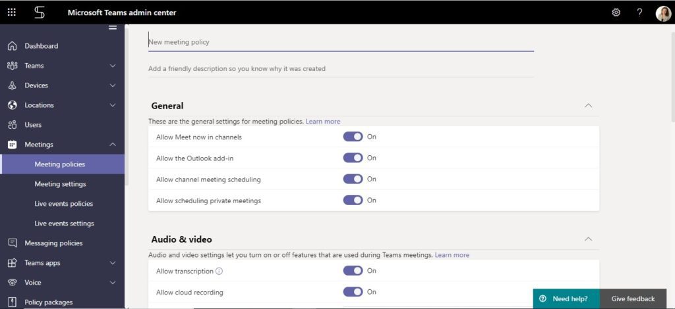Click the Messaging policies chat icon
This screenshot has height=309, width=675.
point(13,243)
